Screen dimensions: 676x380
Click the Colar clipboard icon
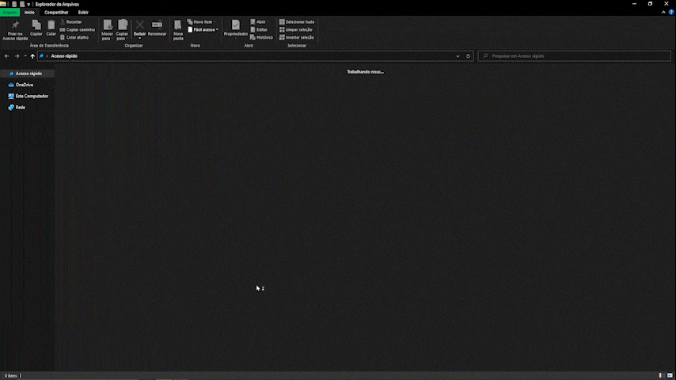coord(51,25)
